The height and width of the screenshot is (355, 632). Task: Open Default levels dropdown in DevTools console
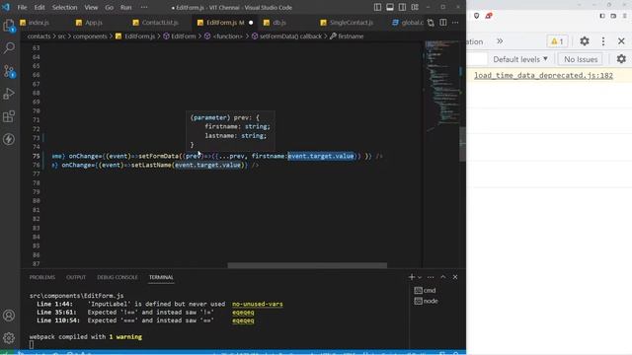point(520,59)
